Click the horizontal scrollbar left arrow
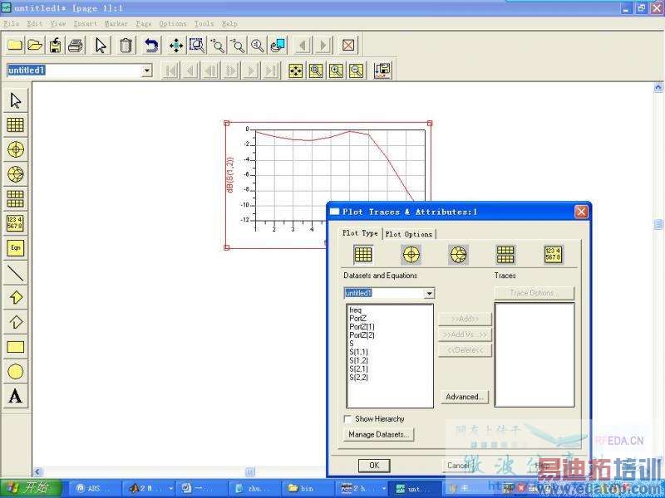 [38, 471]
